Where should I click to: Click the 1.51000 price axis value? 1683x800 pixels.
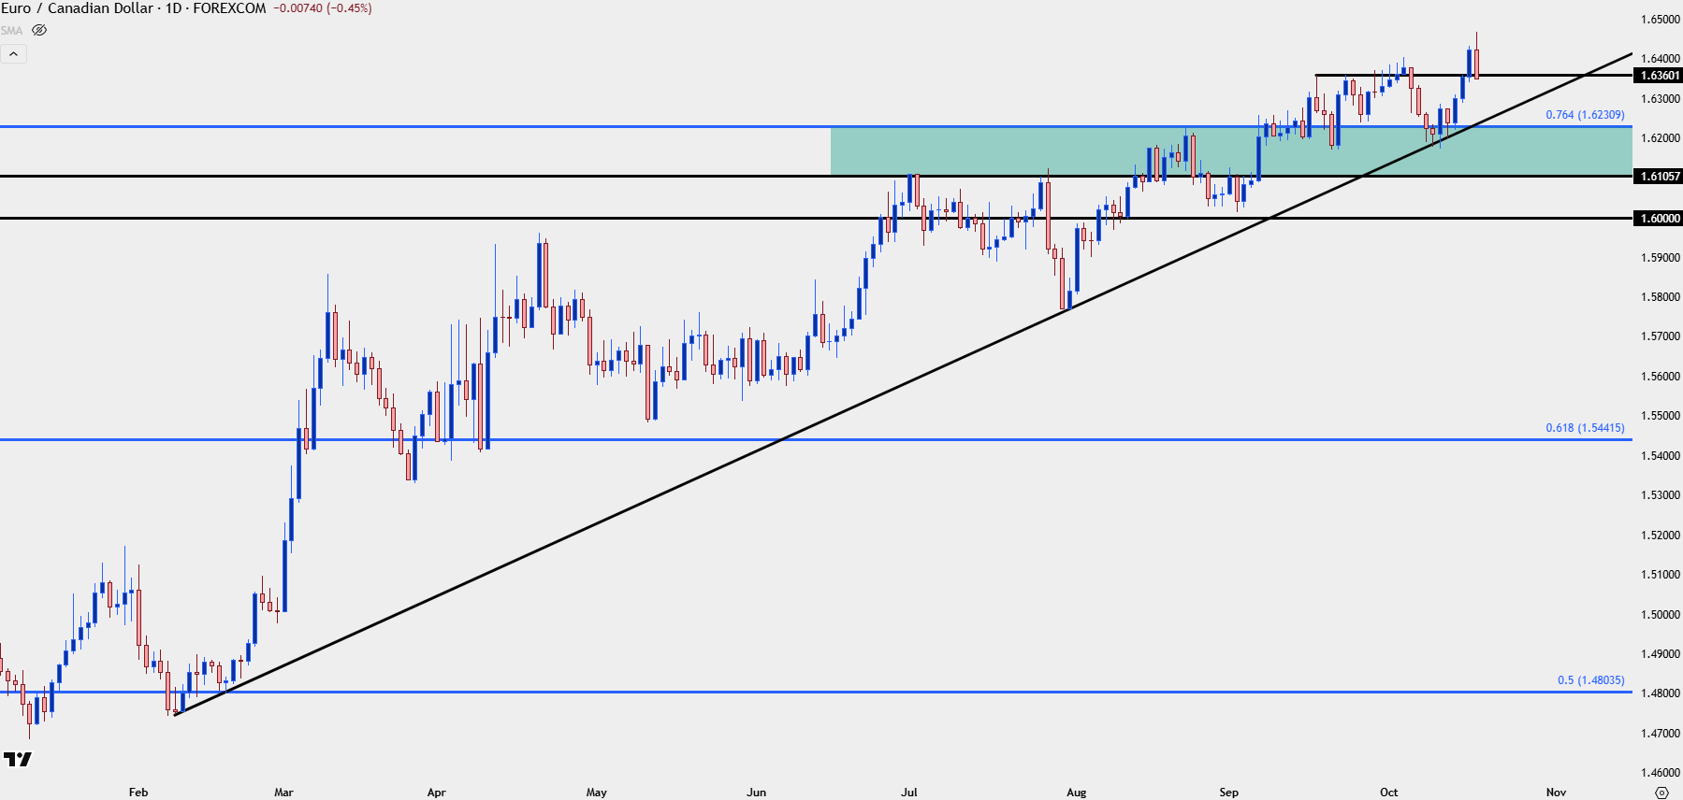1661,575
